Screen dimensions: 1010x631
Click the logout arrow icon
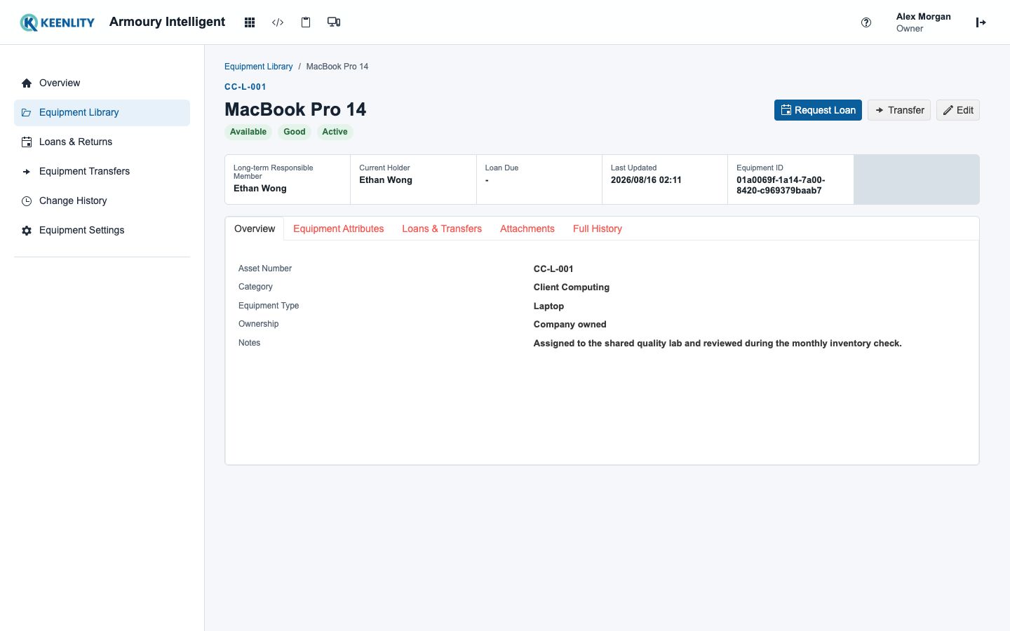981,22
